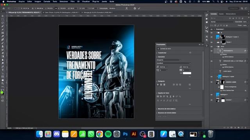Open the font style dropdown in Properties

coord(173,63)
